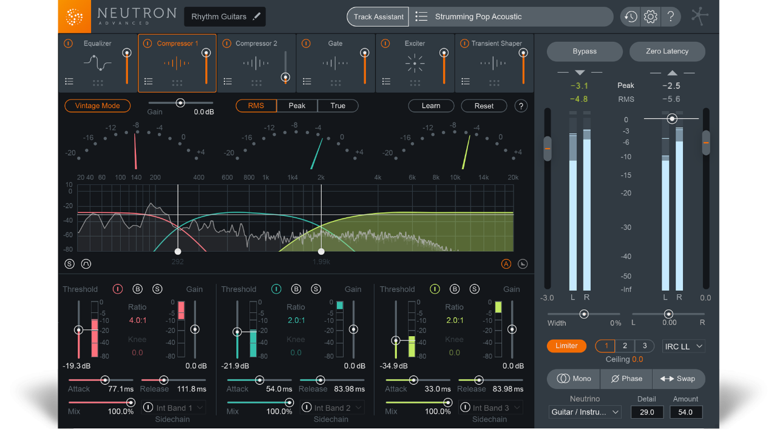Solo band 2 with S icon
Image resolution: width=777 pixels, height=435 pixels.
[x=316, y=289]
